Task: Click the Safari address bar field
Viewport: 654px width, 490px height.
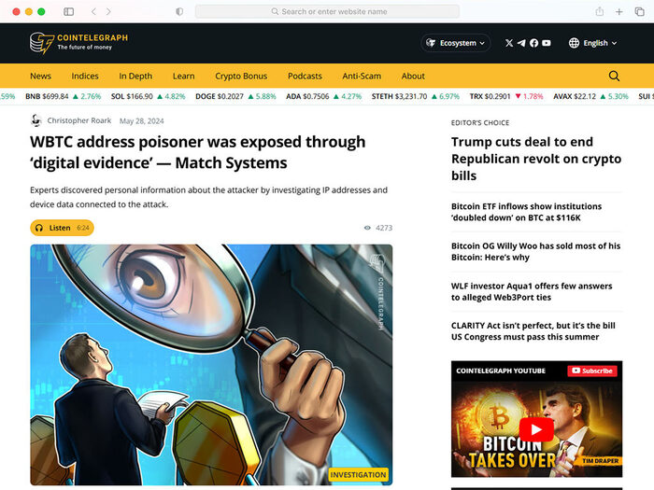Action: 327,11
